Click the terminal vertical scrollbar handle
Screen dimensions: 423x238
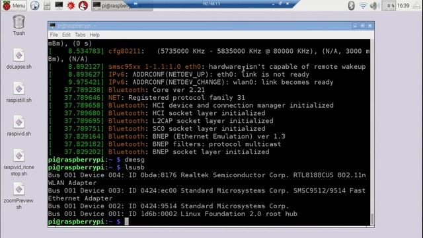click(x=372, y=219)
